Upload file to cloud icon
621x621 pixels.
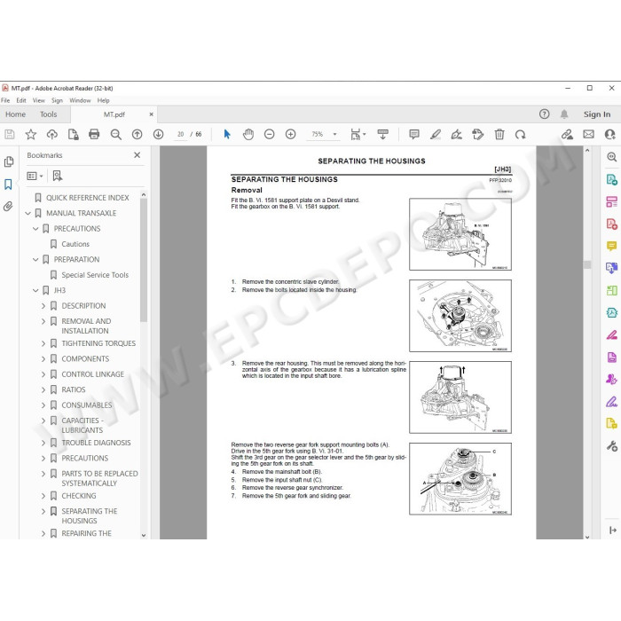coord(51,134)
